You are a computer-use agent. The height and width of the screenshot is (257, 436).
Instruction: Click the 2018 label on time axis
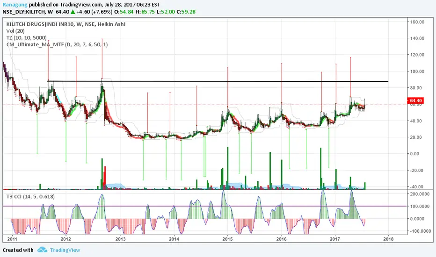tap(389, 239)
